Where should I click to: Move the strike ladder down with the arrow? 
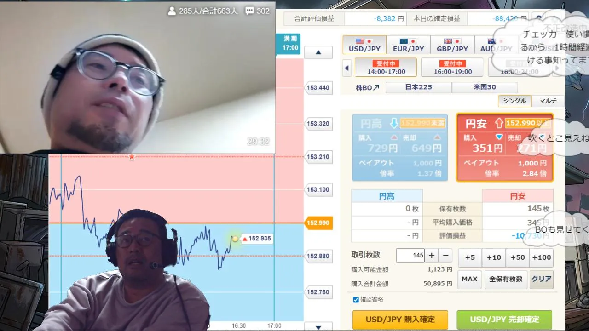coord(318,327)
